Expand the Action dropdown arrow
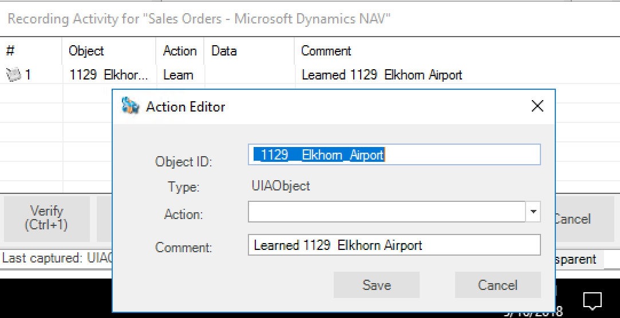Screen dimensions: 620x318 533,212
